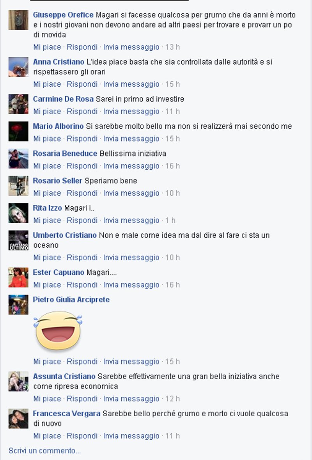Viewport: 312px width, 460px height.
Task: Reply to Umberto Cristiano's comment
Action: (82, 258)
